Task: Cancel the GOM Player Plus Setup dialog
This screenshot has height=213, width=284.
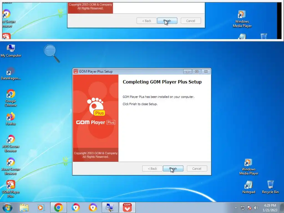Action: [197, 168]
